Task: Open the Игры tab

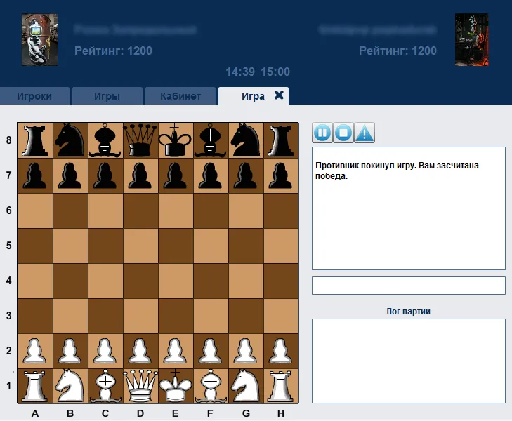Action: [x=107, y=96]
